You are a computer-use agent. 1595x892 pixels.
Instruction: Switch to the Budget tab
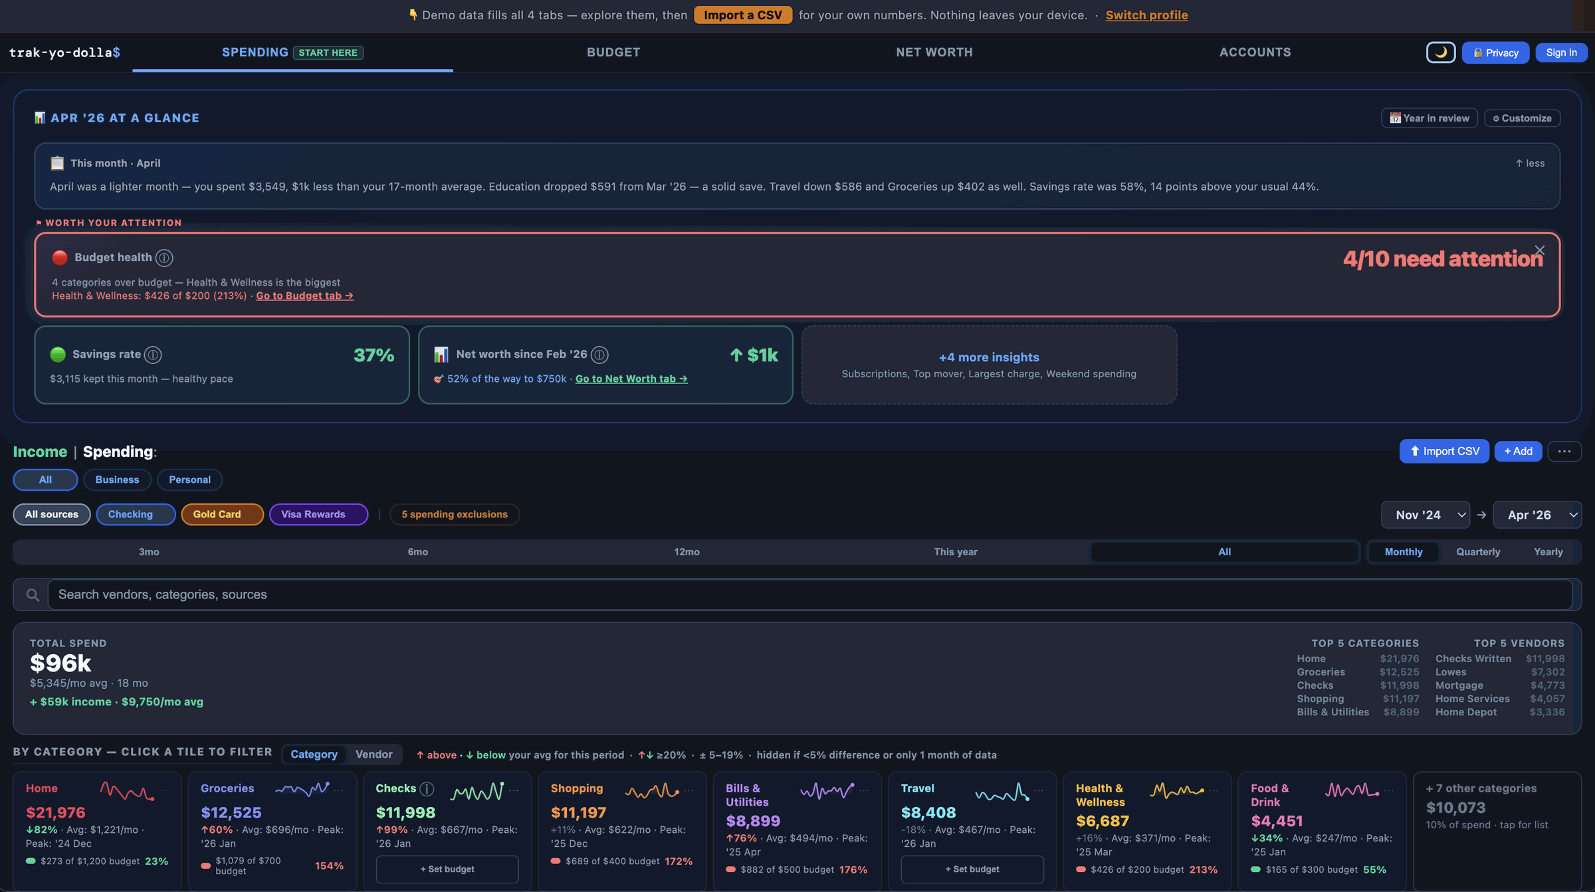pyautogui.click(x=613, y=52)
